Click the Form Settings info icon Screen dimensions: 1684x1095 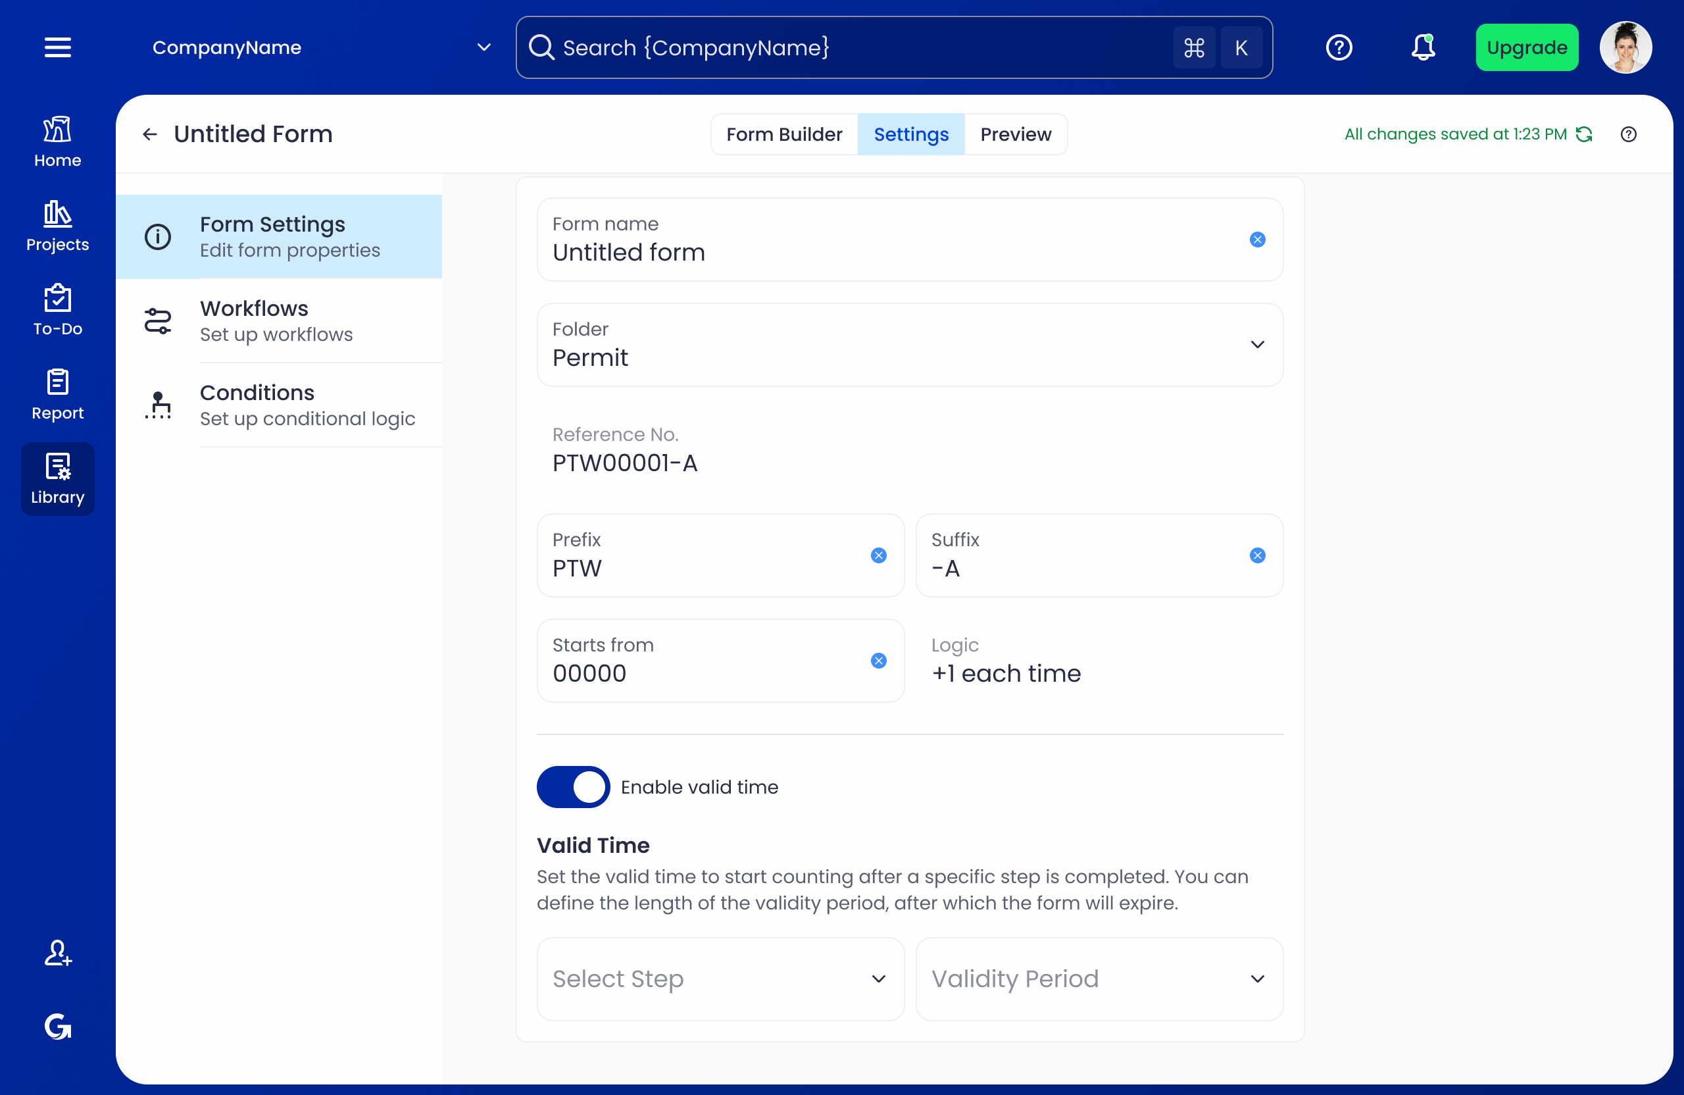point(158,236)
